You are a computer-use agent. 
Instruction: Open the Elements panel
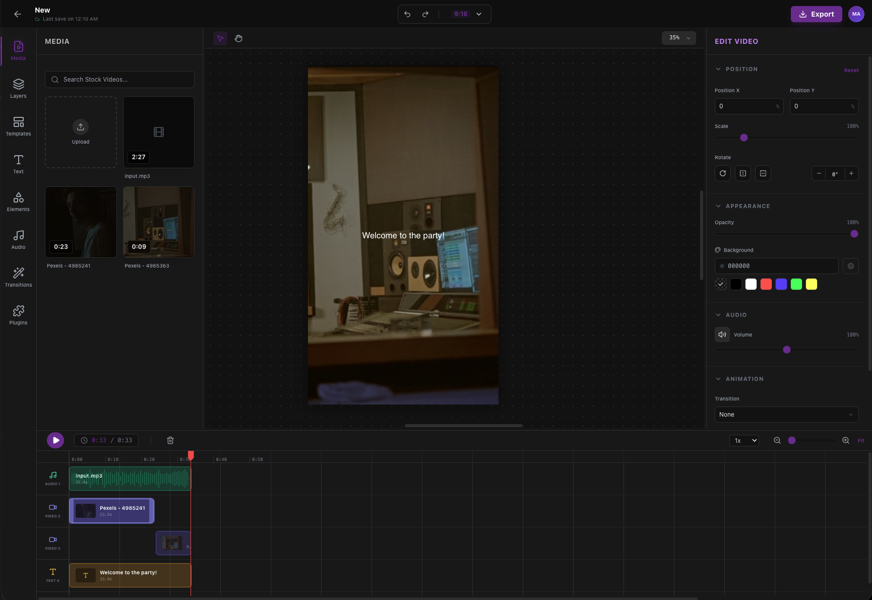tap(18, 202)
